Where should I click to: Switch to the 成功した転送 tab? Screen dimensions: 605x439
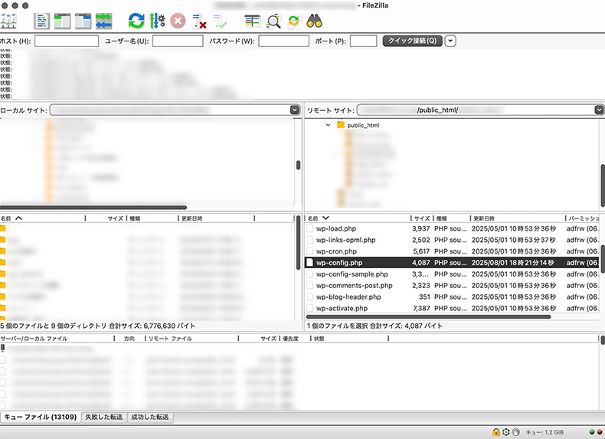coord(150,418)
